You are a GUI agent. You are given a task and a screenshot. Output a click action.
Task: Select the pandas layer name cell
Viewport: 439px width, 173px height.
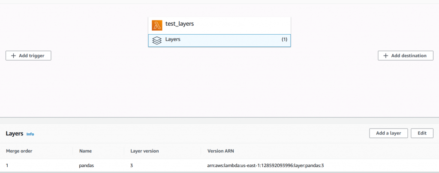87,165
